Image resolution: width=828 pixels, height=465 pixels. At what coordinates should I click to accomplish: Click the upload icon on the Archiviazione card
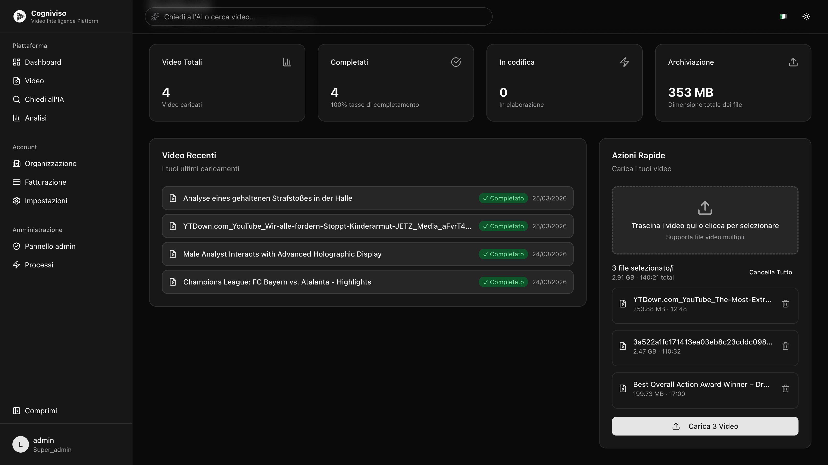point(793,62)
